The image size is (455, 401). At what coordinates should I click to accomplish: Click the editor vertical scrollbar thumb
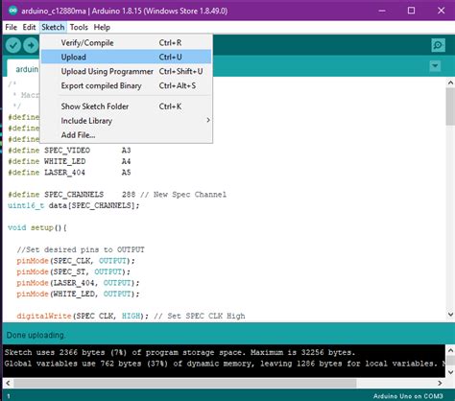click(x=450, y=106)
